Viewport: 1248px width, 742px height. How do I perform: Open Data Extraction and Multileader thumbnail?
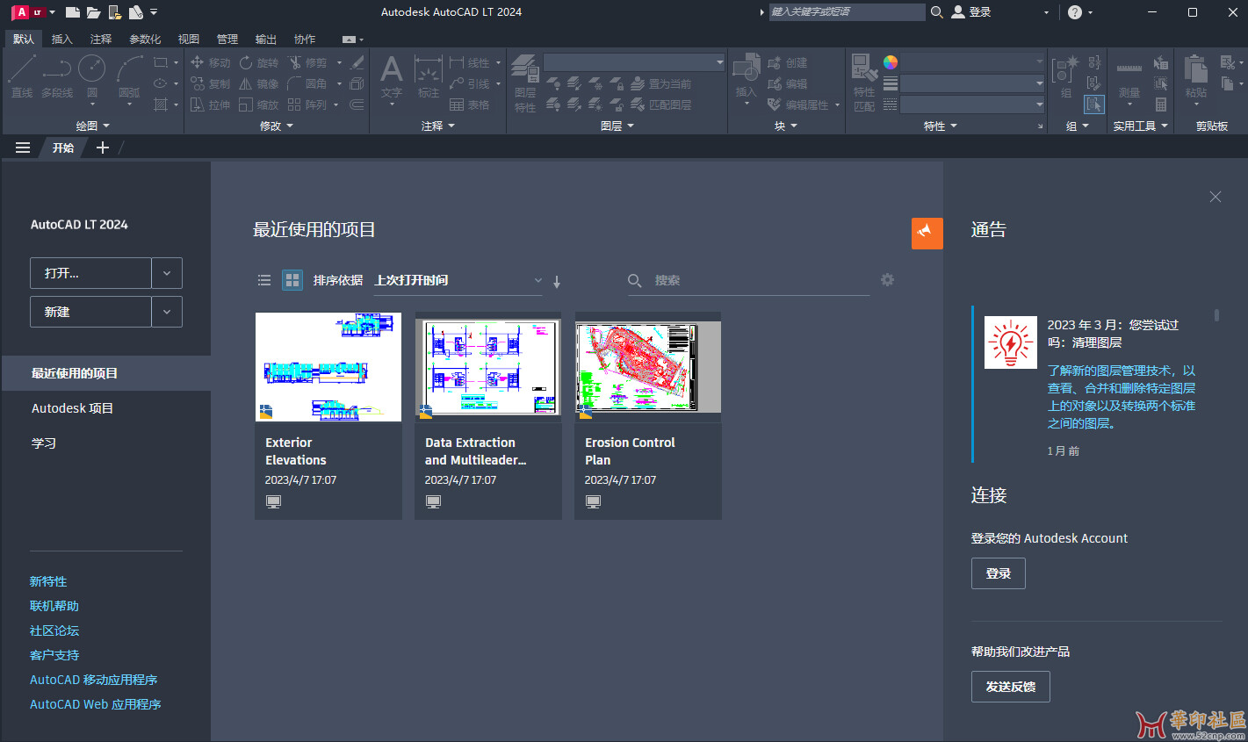488,367
